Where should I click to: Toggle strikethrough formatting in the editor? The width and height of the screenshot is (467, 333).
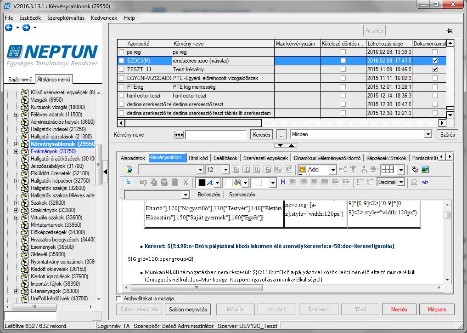pos(267,169)
